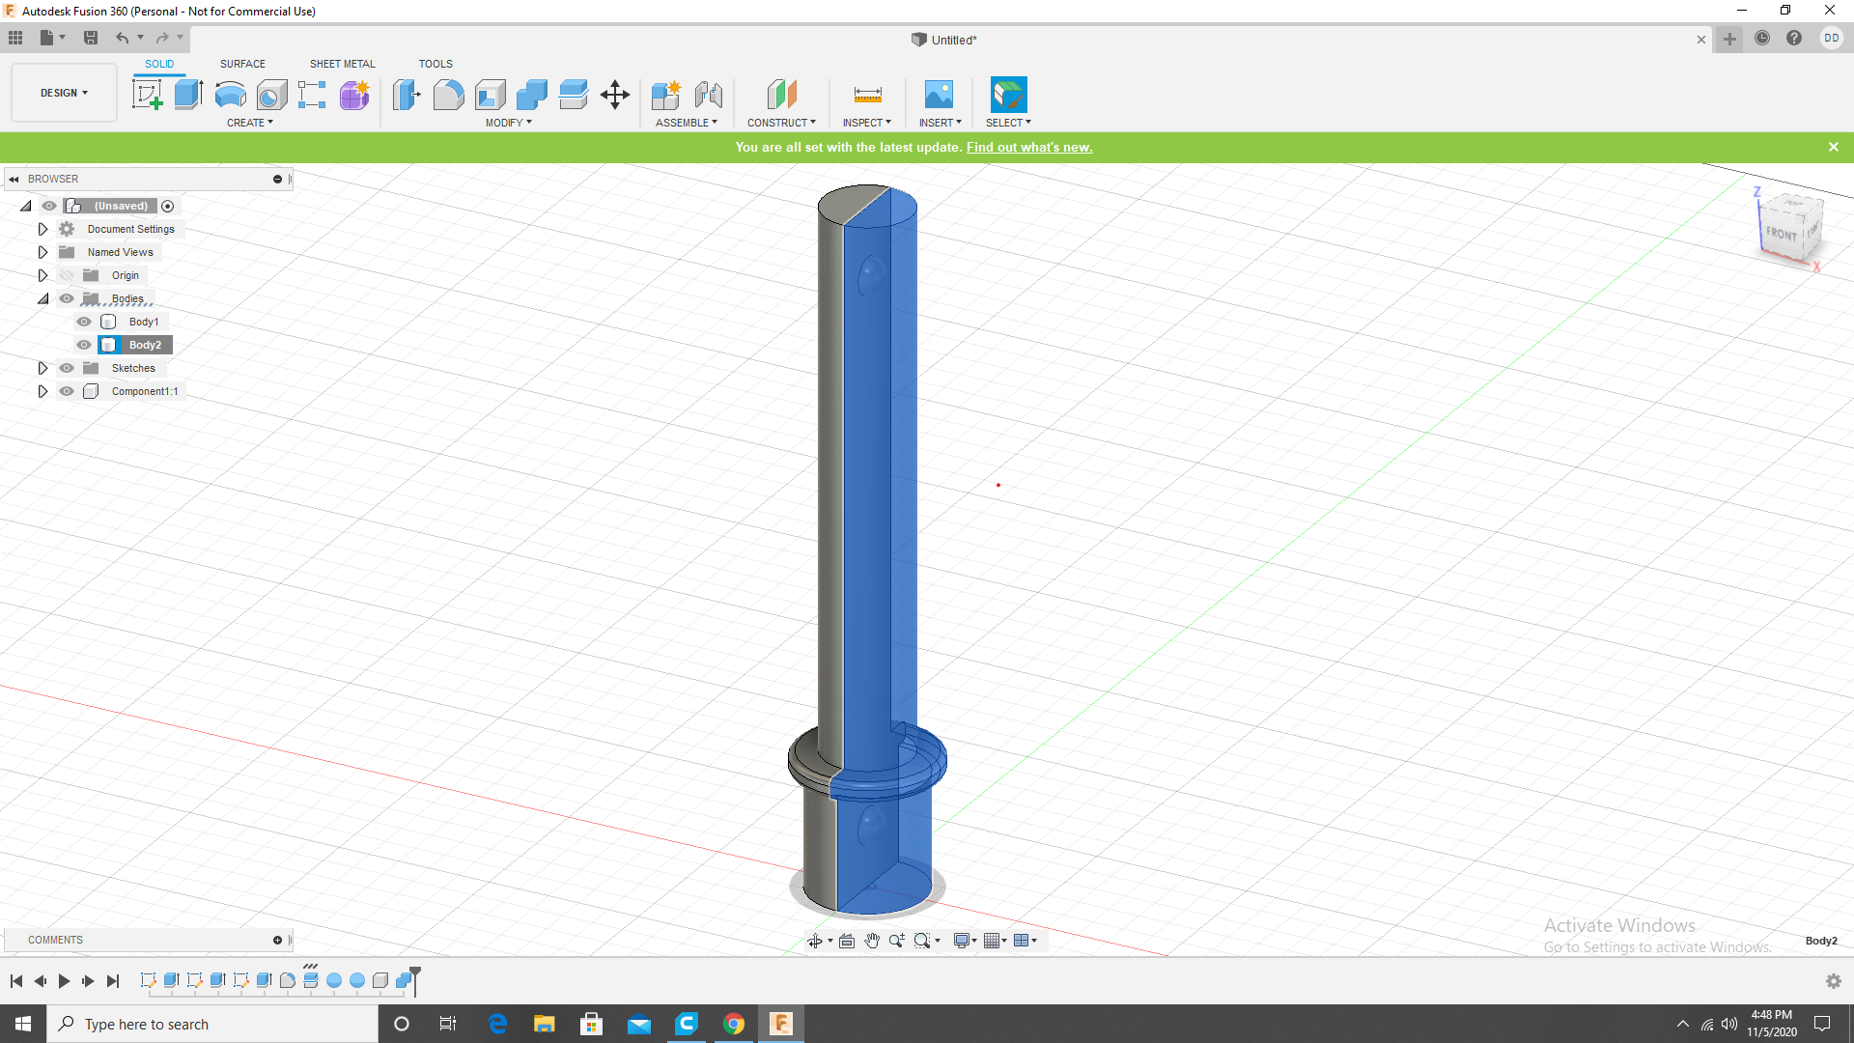The height and width of the screenshot is (1043, 1854).
Task: Select the Create Sketch tool
Action: pos(147,95)
